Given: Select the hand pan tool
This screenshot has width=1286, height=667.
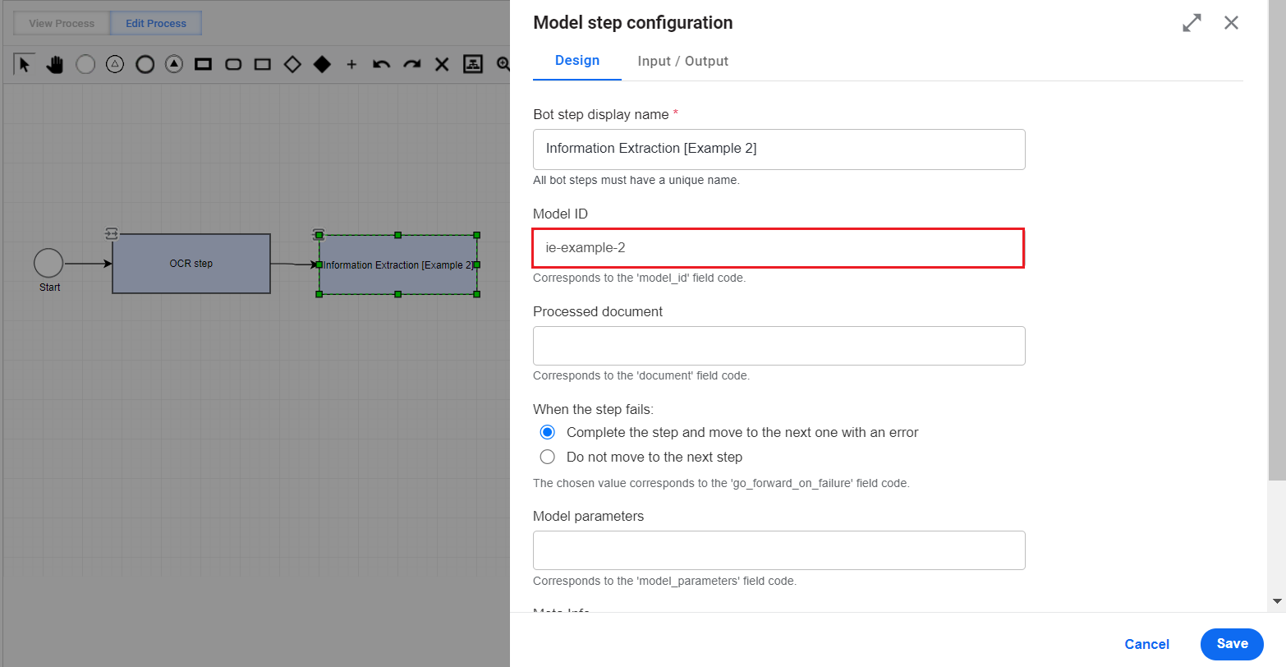Looking at the screenshot, I should click(55, 64).
